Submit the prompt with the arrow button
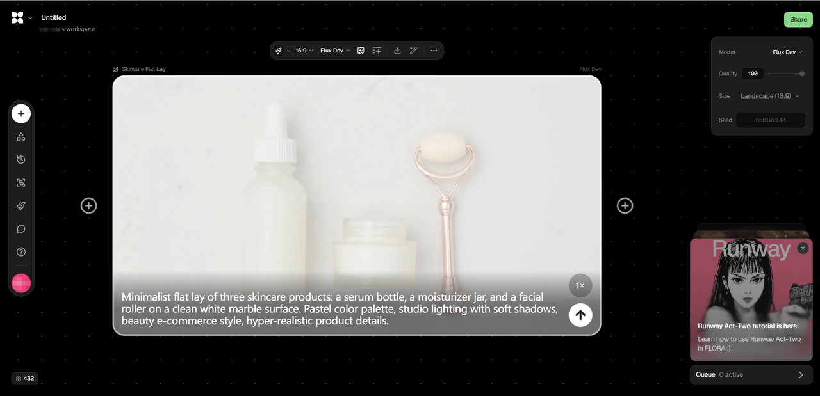This screenshot has width=820, height=396. point(580,315)
